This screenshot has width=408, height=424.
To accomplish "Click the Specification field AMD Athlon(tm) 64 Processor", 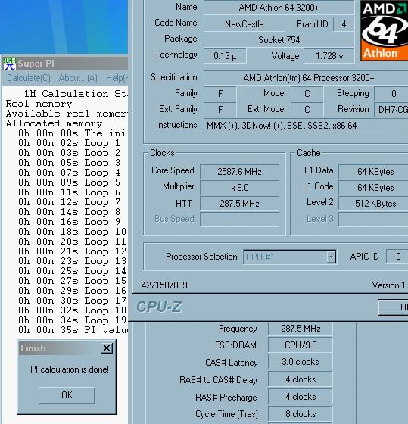I will click(306, 78).
